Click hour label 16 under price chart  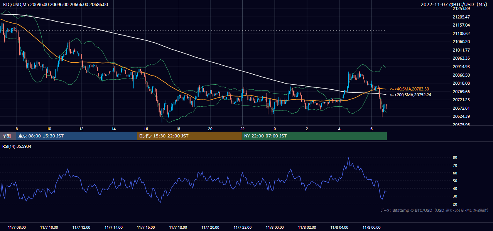pyautogui.click(x=146, y=129)
